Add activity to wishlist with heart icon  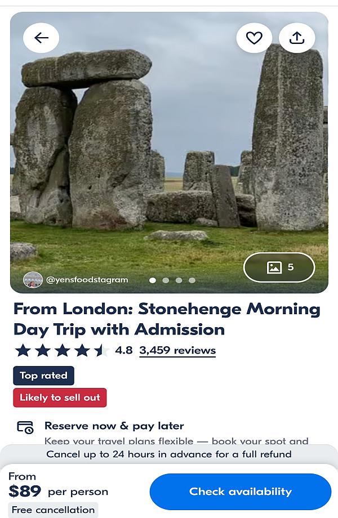click(x=254, y=38)
